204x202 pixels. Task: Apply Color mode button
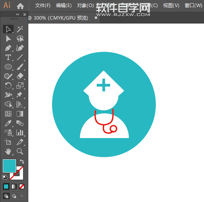(6, 186)
